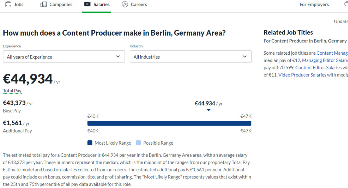
Task: Click the Jobs briefcase icon
Action: [x=8, y=4]
